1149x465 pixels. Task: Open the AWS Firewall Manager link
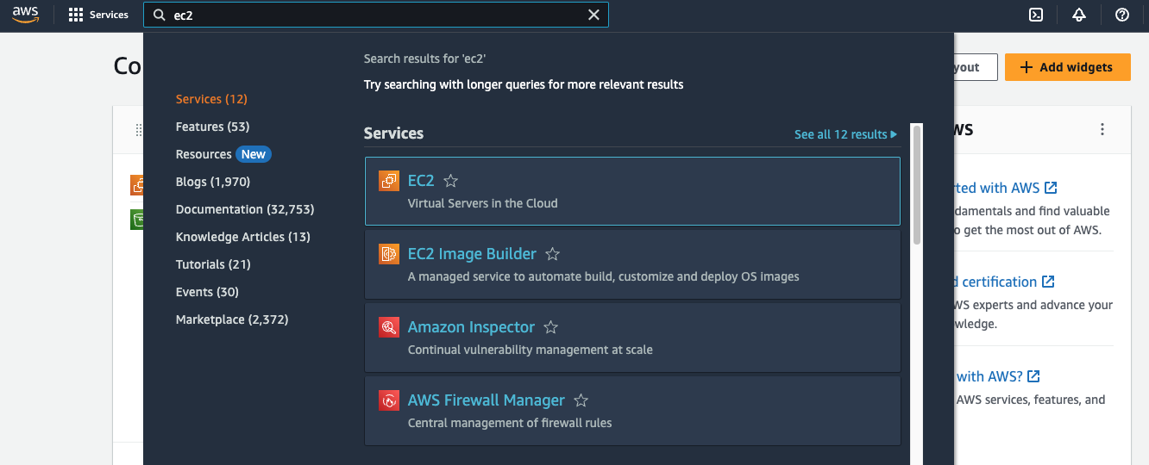pos(487,400)
